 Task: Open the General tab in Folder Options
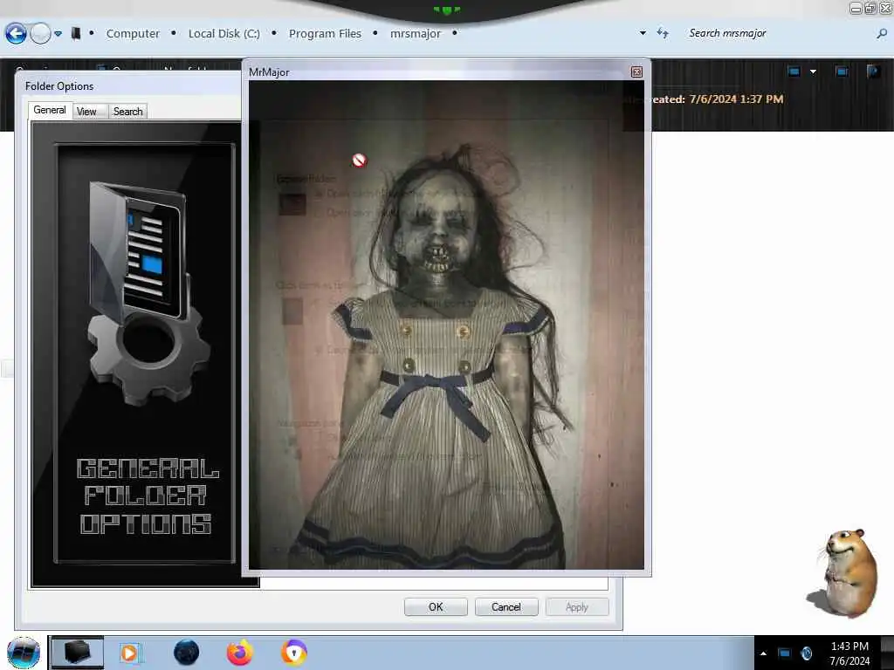(x=50, y=110)
